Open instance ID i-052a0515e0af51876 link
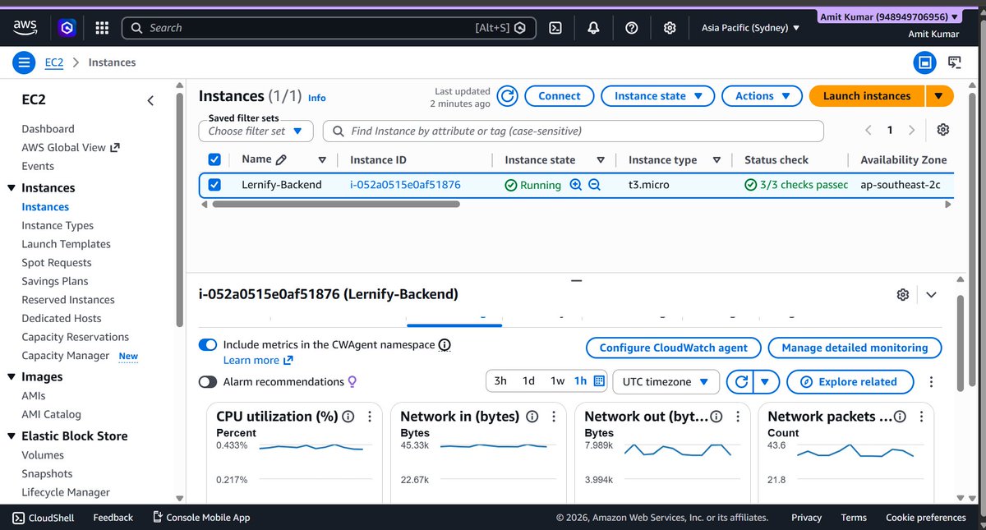The height and width of the screenshot is (530, 986). (405, 185)
